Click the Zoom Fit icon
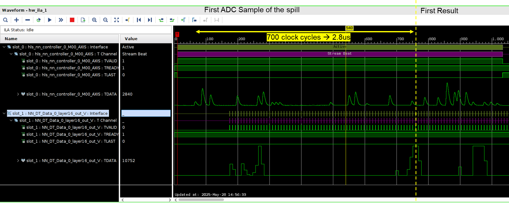This screenshot has height=203, width=509. click(116, 20)
